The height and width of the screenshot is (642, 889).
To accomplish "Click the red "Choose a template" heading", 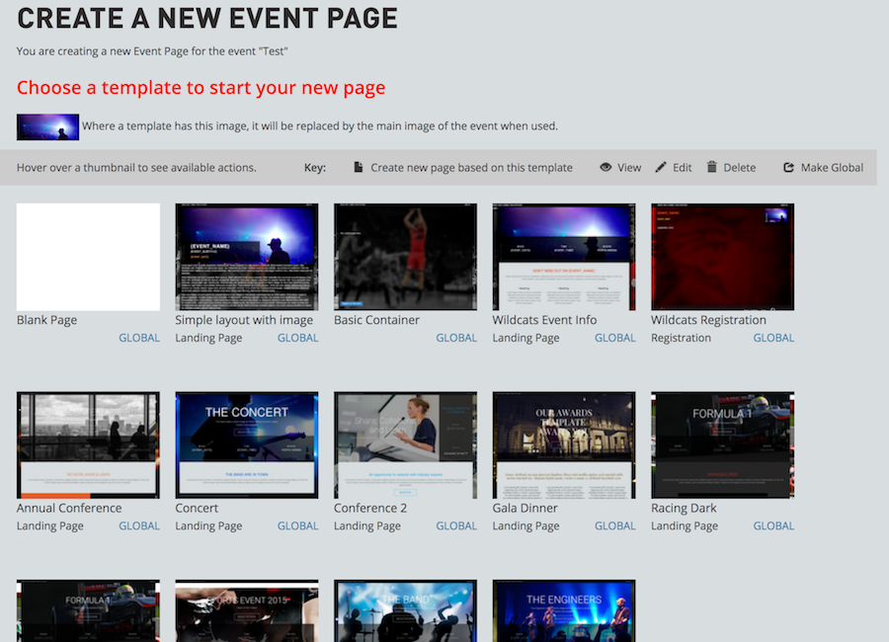I will (201, 87).
